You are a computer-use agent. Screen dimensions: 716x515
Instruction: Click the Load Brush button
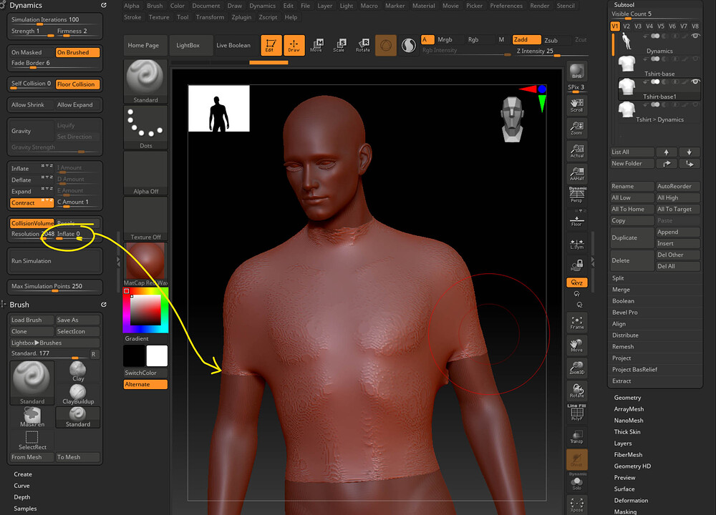tap(32, 320)
